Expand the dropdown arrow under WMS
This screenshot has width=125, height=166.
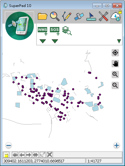[43, 41]
